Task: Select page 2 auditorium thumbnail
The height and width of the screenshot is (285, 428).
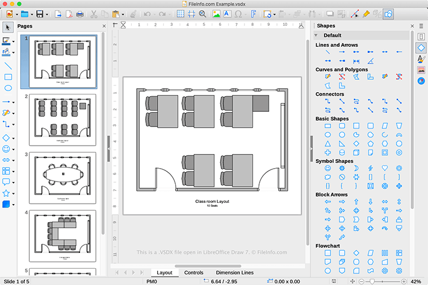Action: (63, 120)
